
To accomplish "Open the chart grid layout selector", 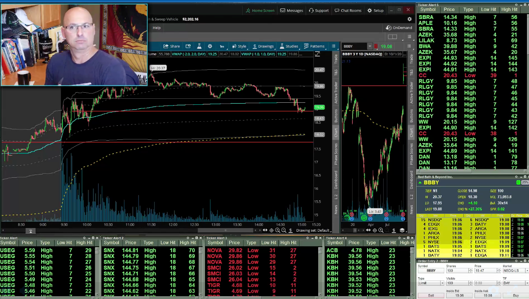I will [x=393, y=37].
